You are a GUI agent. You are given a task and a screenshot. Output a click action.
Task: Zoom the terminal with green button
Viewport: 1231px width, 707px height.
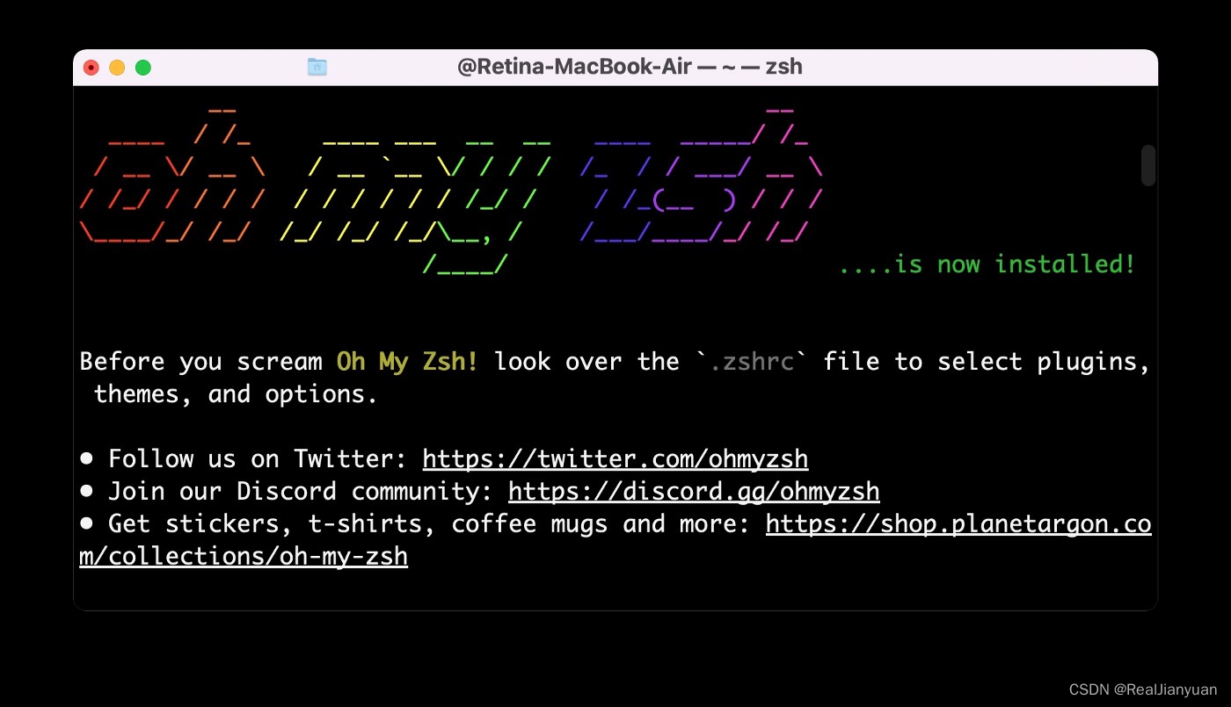[x=142, y=68]
